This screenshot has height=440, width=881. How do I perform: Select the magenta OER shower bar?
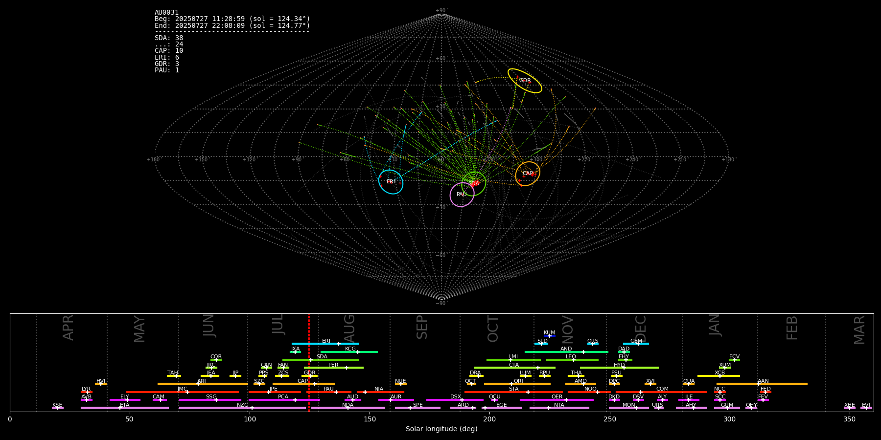[x=556, y=400]
